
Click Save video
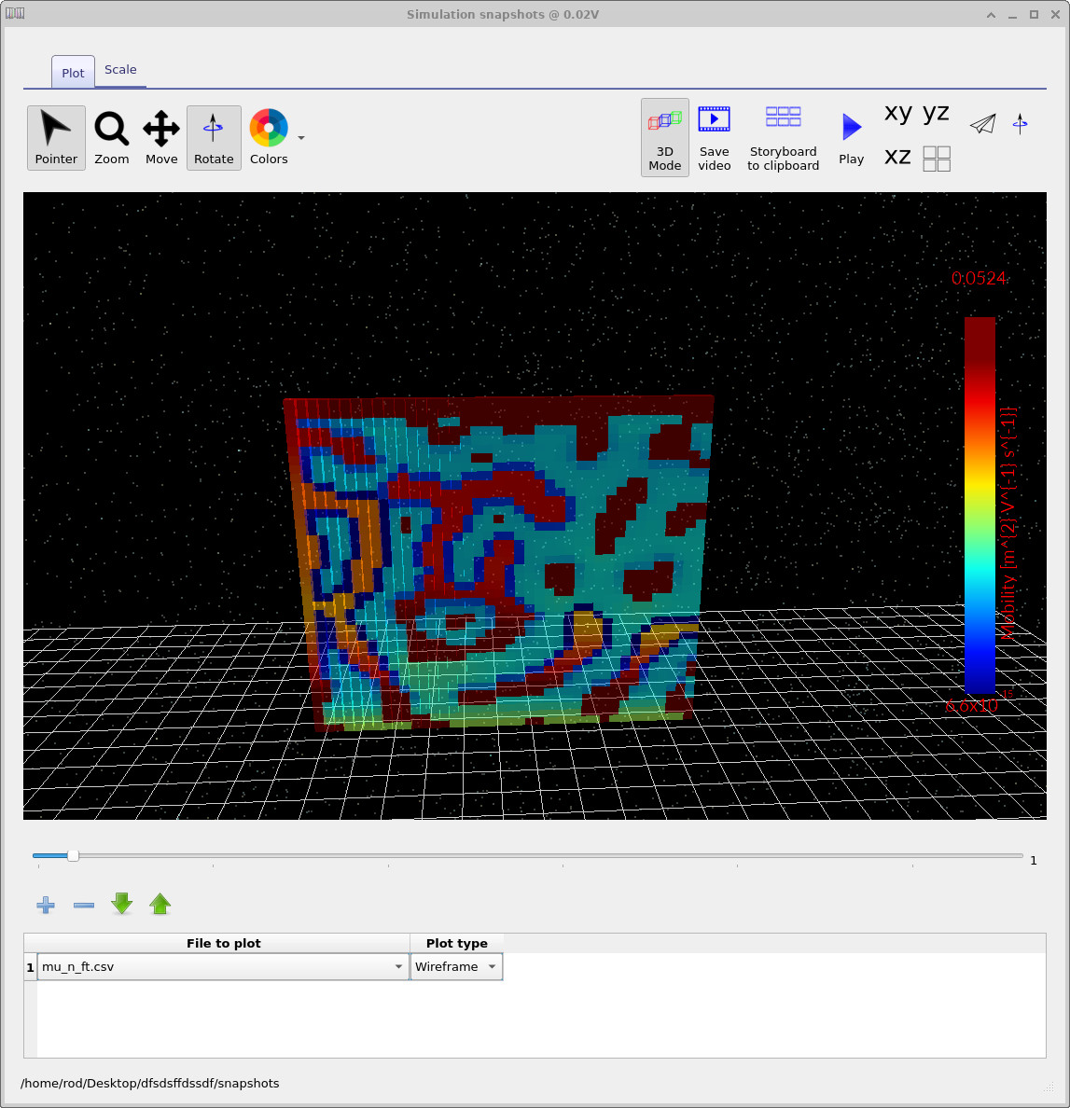(714, 137)
